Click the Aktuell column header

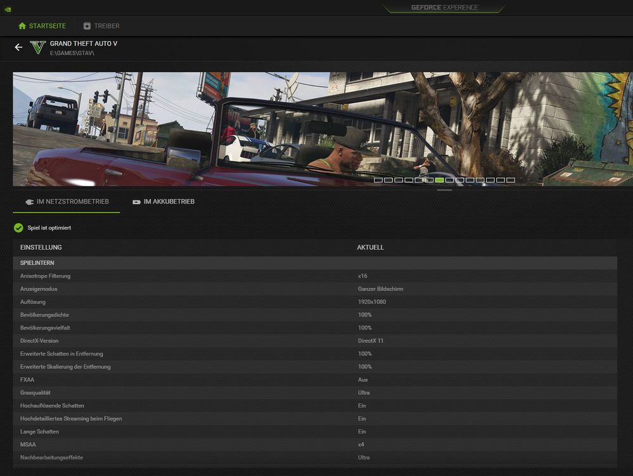click(x=371, y=247)
